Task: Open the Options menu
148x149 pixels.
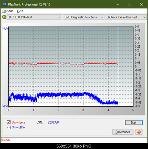Action: 8,11
